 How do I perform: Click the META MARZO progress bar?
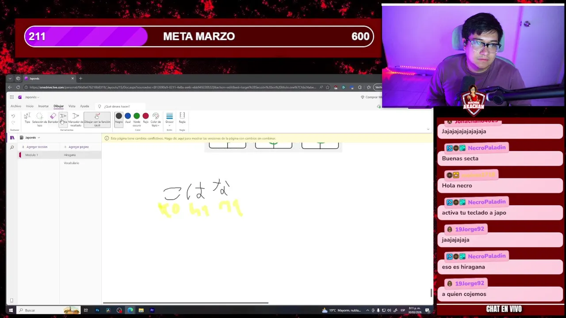click(199, 36)
